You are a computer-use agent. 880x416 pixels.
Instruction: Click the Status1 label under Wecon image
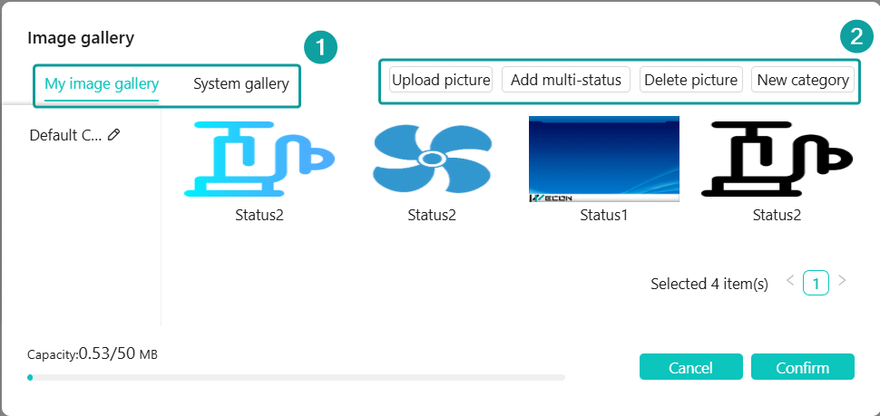tap(604, 215)
